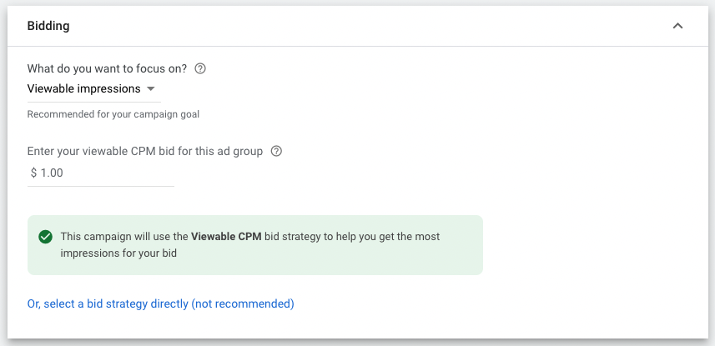Click the '(not recommended)' part of link

tap(243, 304)
